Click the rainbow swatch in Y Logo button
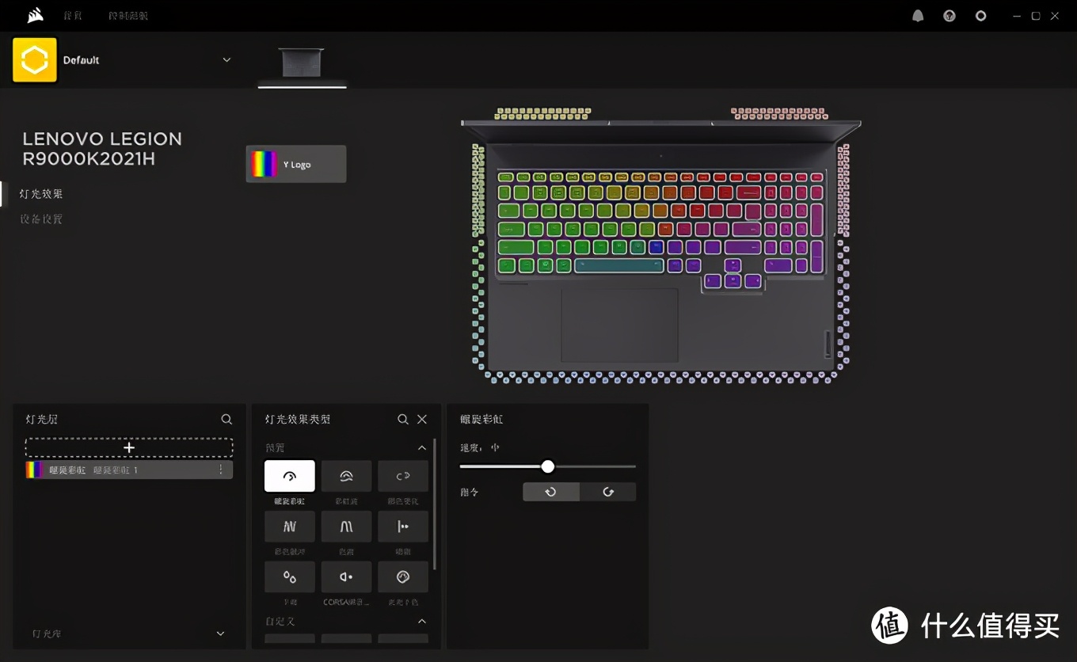The width and height of the screenshot is (1077, 662). click(264, 164)
